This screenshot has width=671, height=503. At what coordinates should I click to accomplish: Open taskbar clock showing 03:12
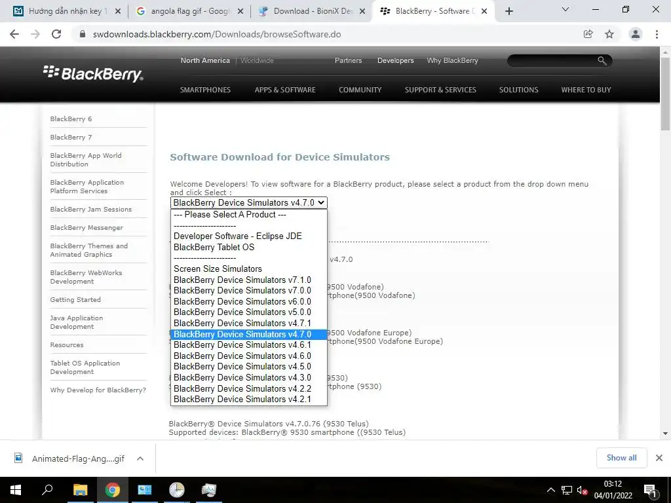coord(613,490)
